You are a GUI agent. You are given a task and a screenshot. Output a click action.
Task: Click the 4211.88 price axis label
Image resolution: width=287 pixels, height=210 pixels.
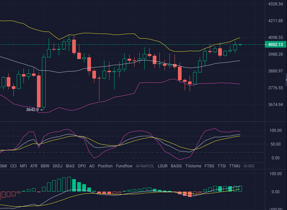click(276, 21)
